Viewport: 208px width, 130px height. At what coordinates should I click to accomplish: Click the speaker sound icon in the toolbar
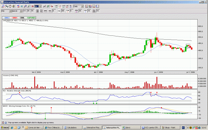(x=14, y=6)
